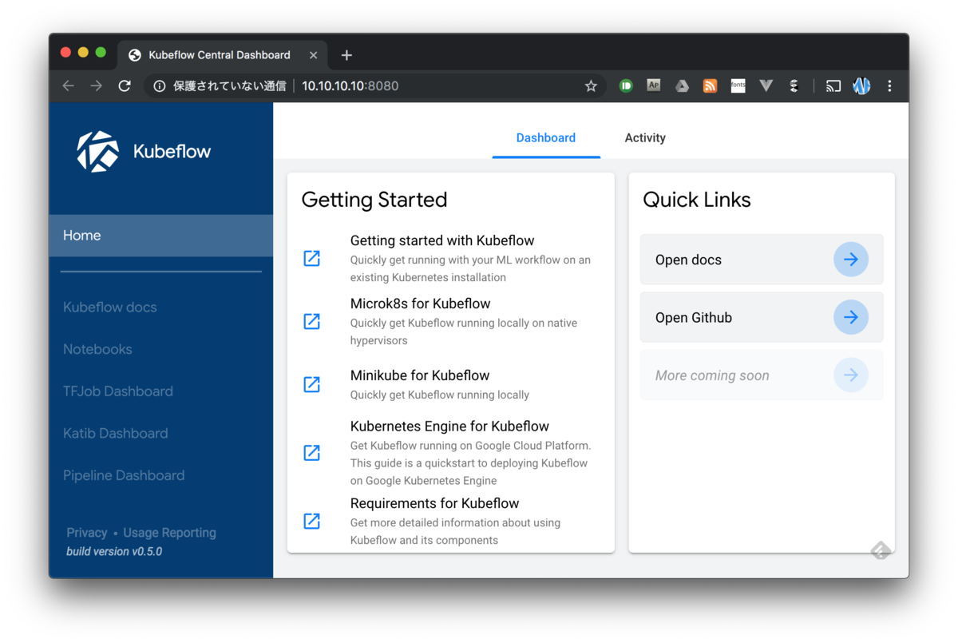958x643 pixels.
Task: Open the green circular extension icon
Action: 626,85
